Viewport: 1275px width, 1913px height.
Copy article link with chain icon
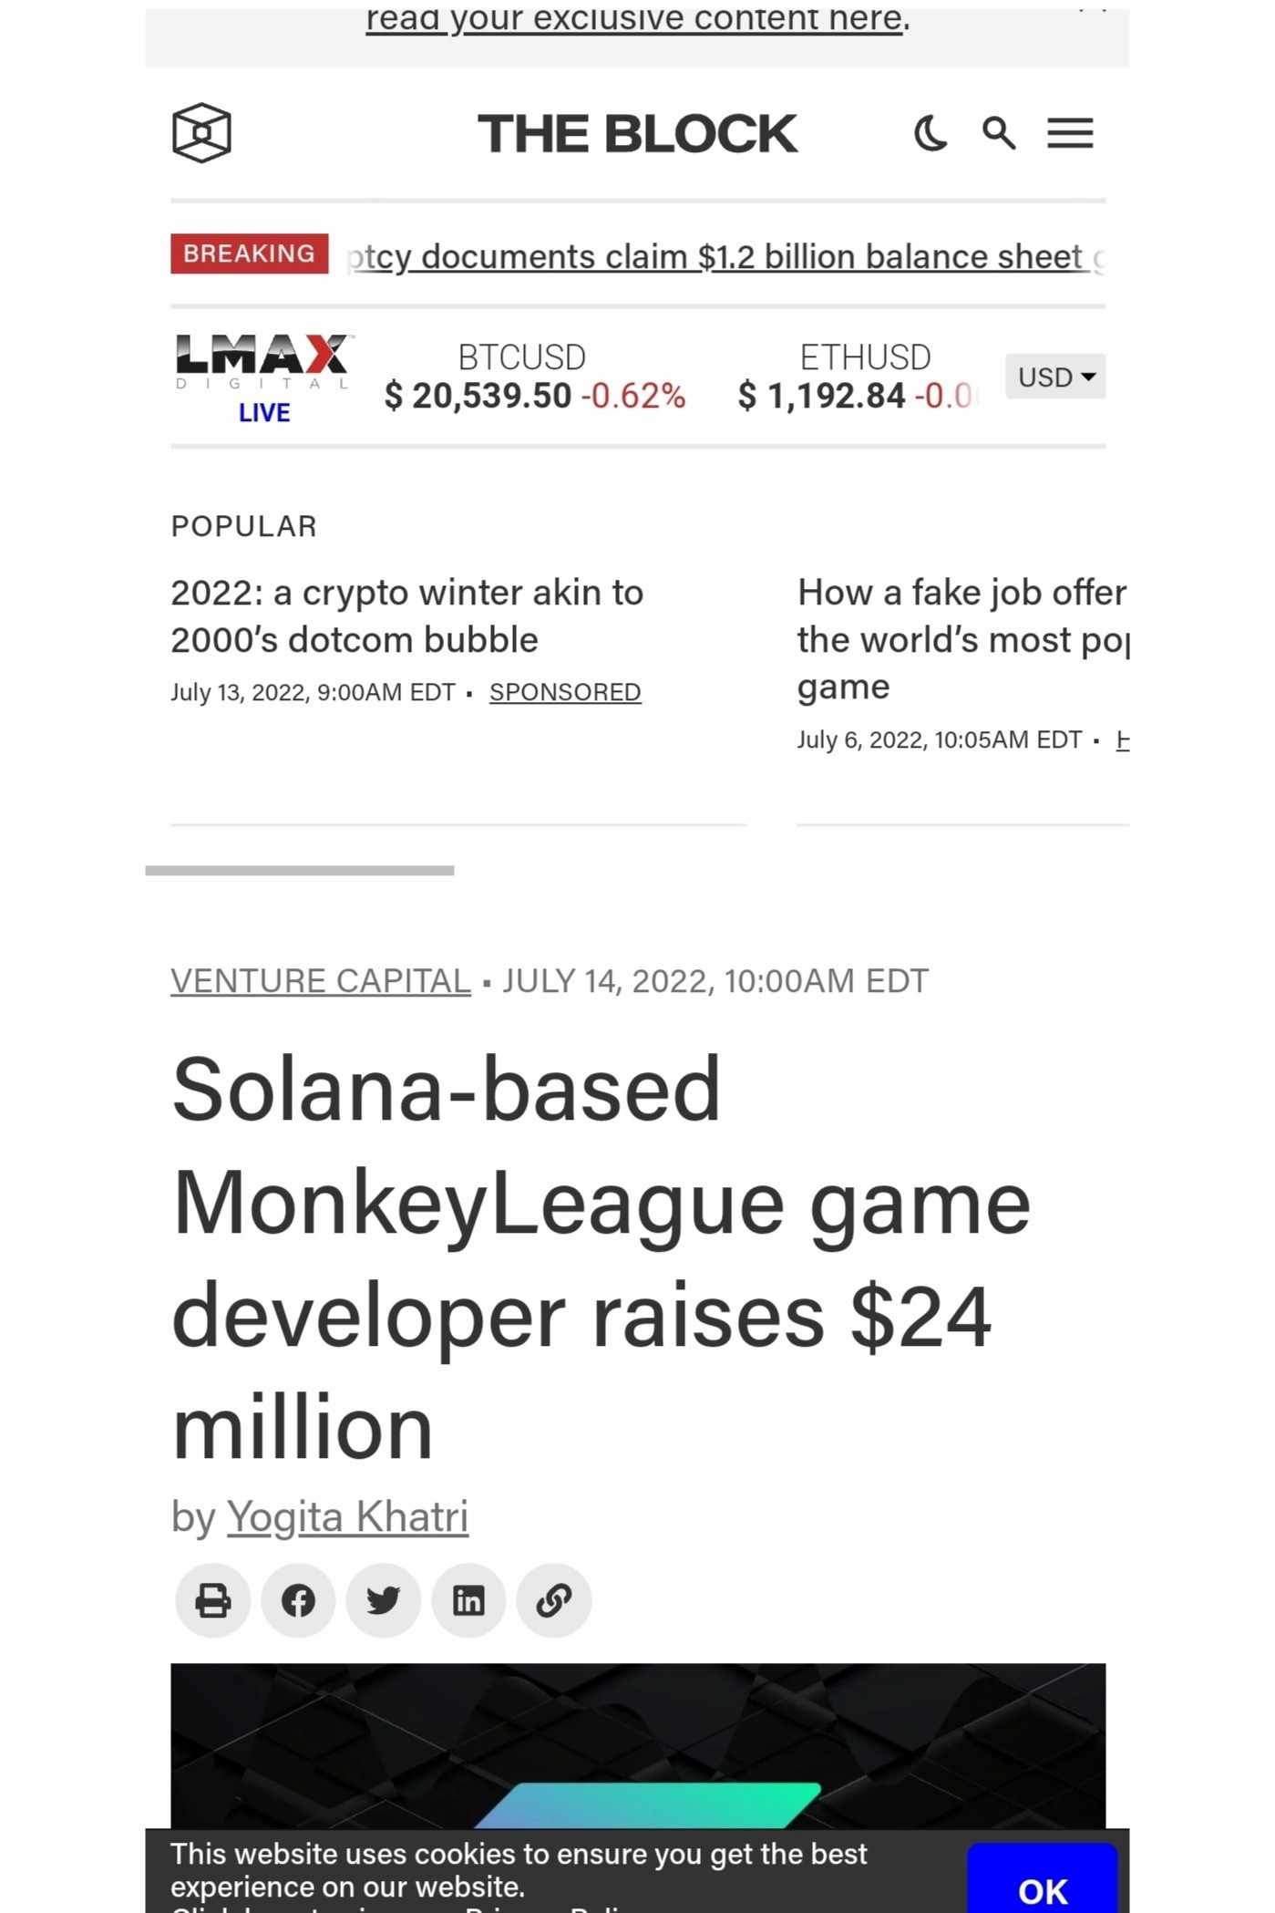(x=554, y=1600)
